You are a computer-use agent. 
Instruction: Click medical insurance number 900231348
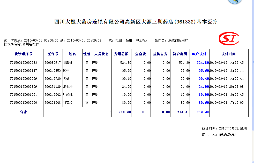tap(53, 103)
